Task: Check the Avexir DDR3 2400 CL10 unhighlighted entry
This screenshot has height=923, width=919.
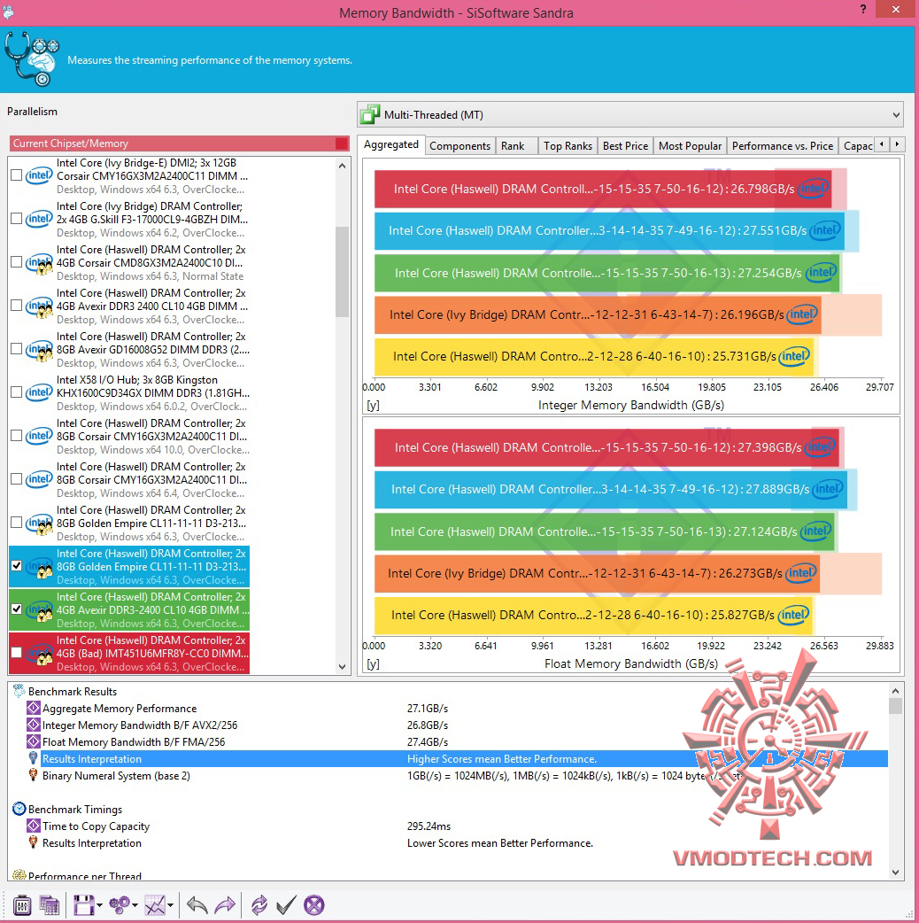Action: [x=17, y=306]
